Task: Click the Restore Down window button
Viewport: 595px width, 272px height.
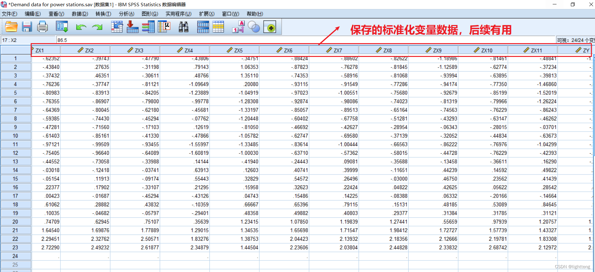Action: [573, 4]
